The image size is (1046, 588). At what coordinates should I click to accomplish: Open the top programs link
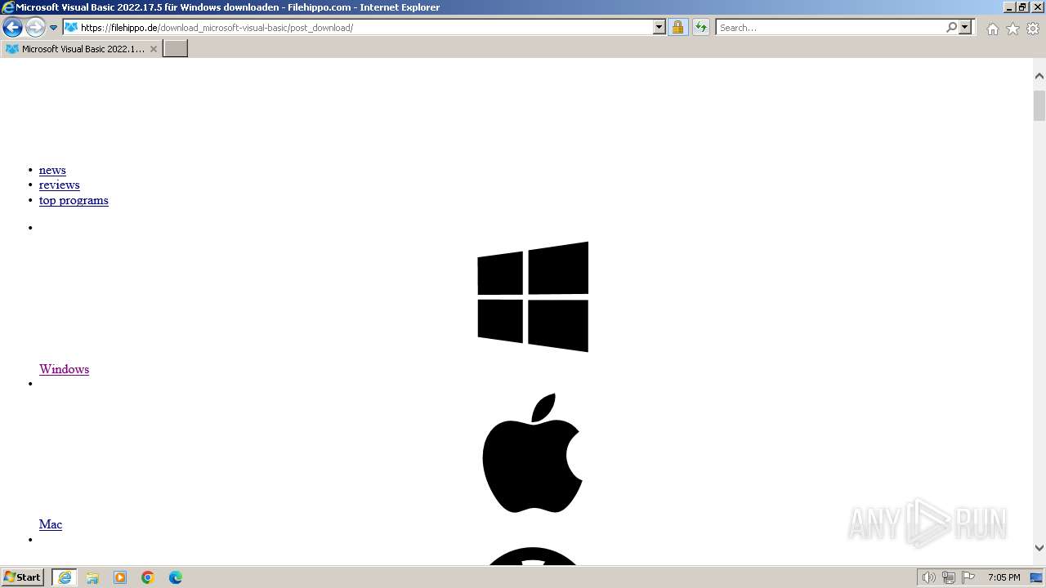tap(74, 200)
